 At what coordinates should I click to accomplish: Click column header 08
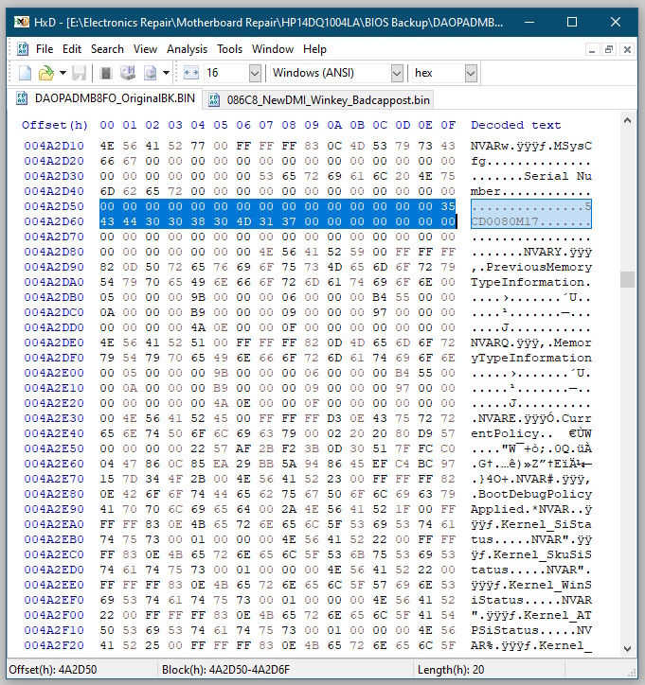[289, 125]
